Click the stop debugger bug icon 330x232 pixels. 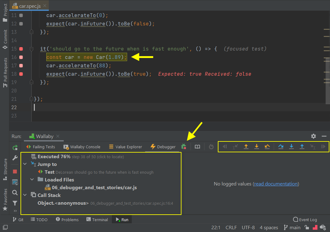[x=184, y=147]
